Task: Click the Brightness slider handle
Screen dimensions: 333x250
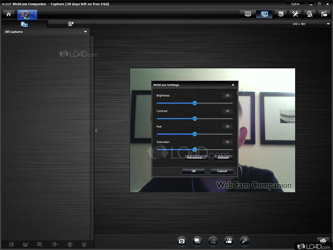Action: [195, 103]
